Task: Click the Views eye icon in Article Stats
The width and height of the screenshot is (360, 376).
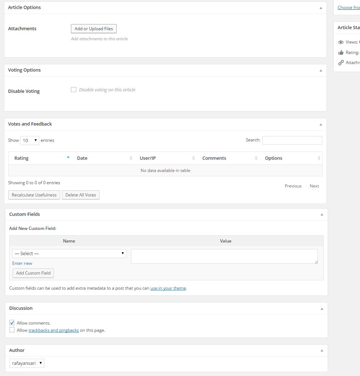Action: (341, 42)
